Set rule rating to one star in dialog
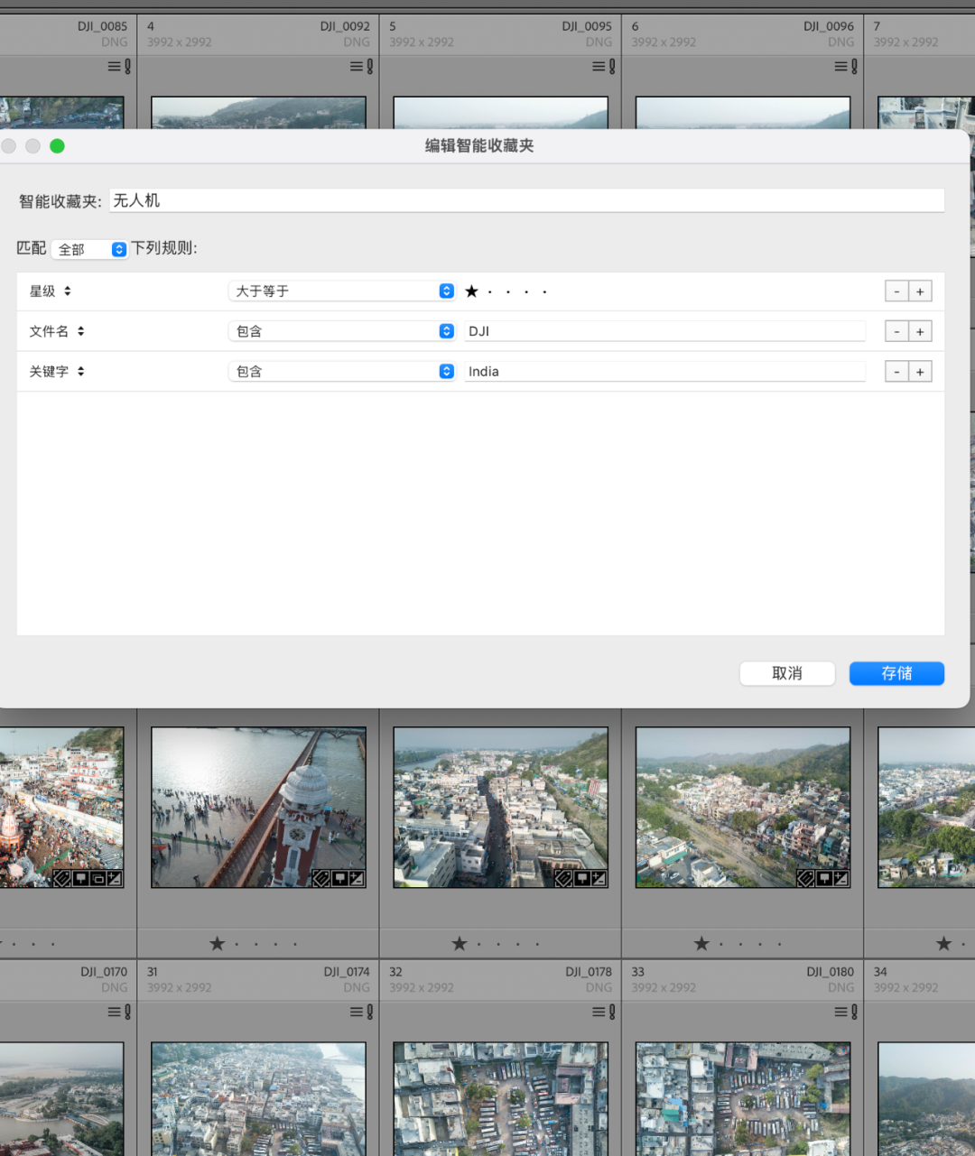 click(x=471, y=291)
